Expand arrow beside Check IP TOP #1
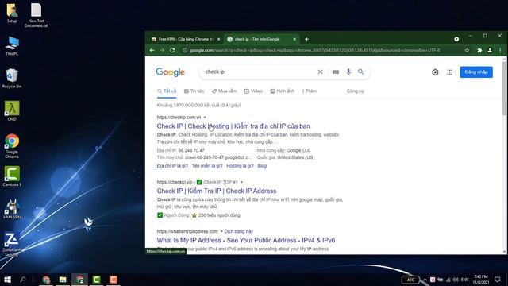 point(241,182)
